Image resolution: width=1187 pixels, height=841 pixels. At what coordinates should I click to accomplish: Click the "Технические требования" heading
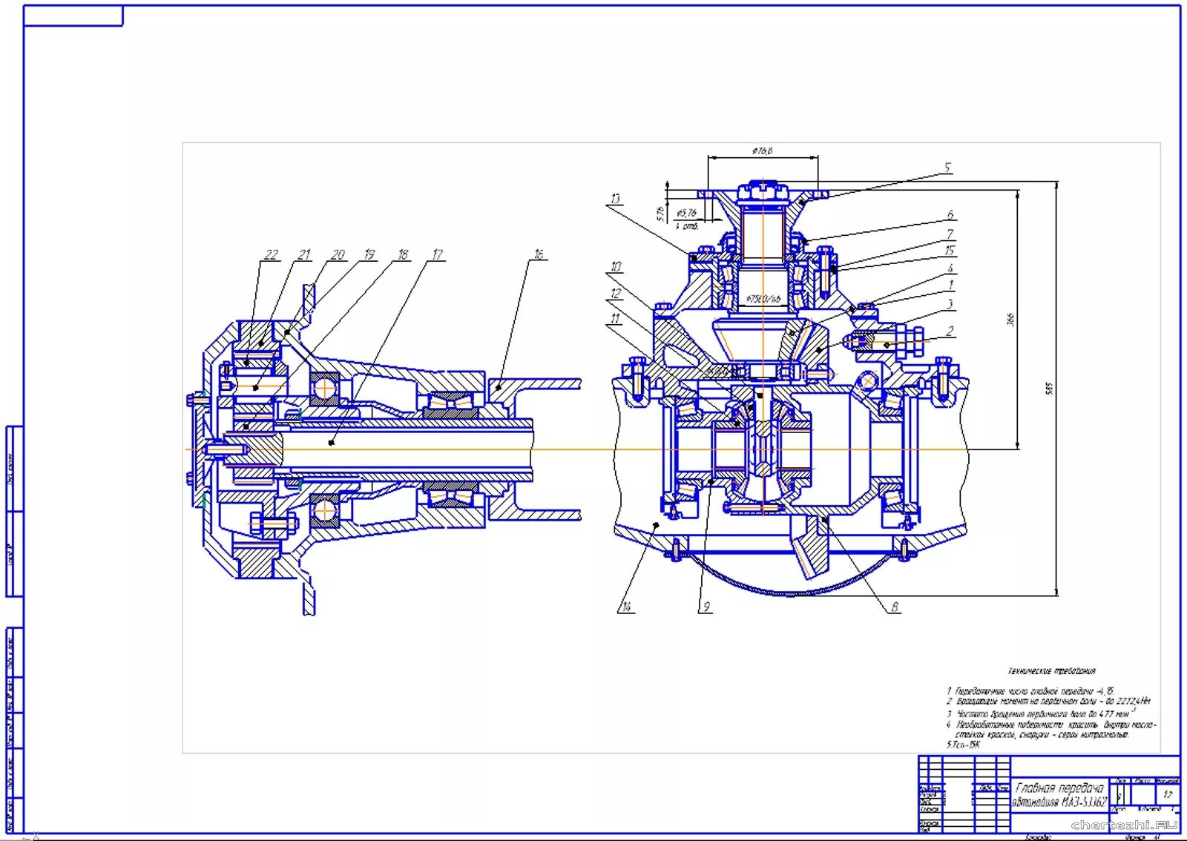click(x=1051, y=671)
